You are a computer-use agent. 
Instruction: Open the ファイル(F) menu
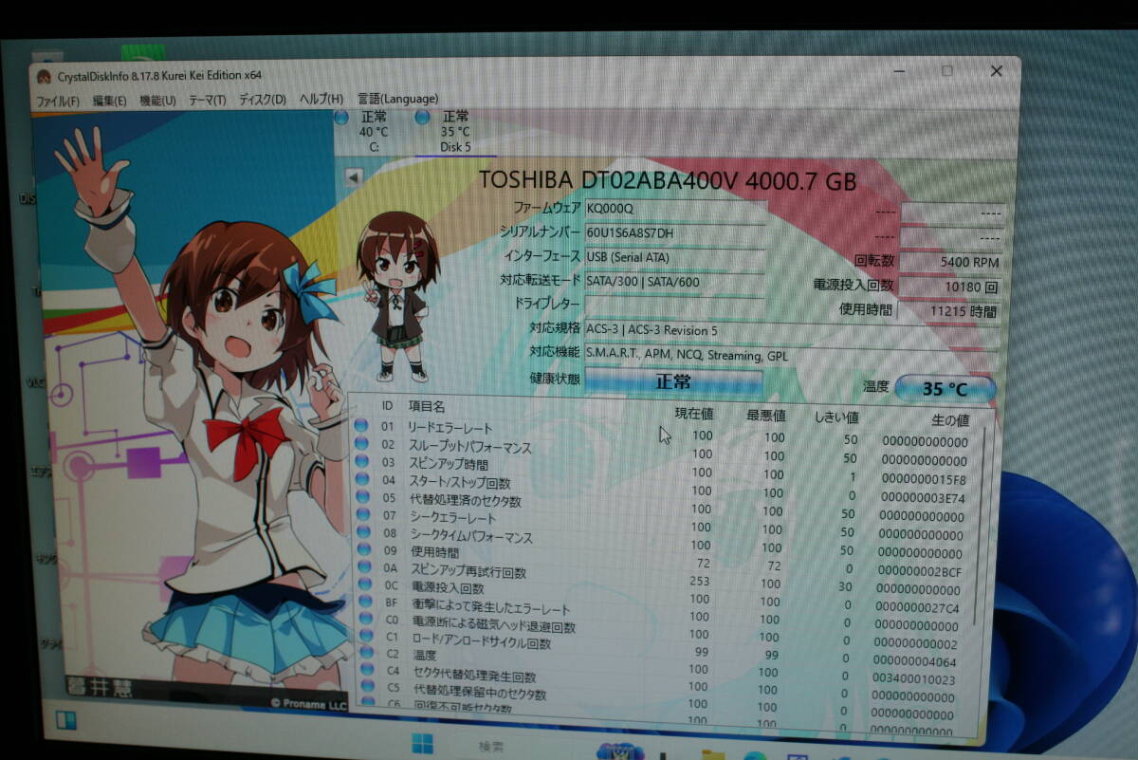tap(57, 101)
